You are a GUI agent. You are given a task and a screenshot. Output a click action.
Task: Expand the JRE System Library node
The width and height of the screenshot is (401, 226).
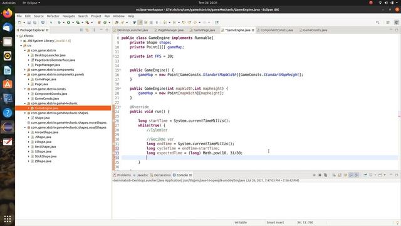coord(21,41)
